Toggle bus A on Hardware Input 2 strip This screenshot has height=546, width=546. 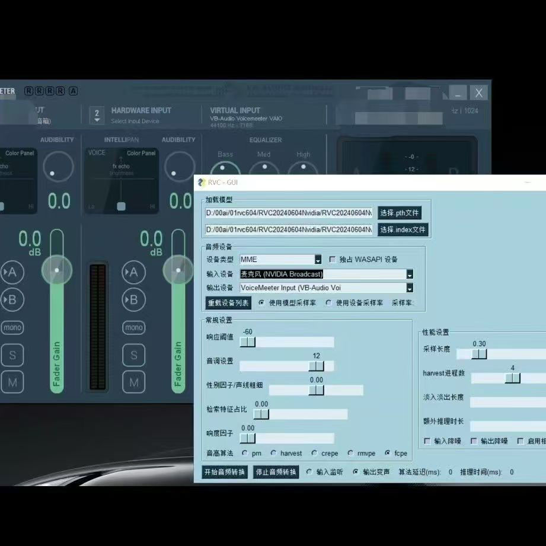point(134,272)
